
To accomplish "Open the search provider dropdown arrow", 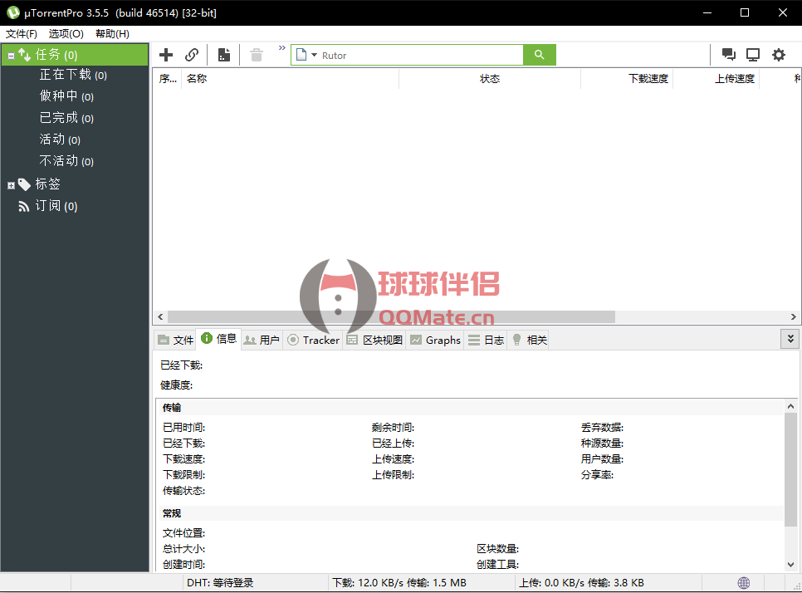I will click(x=314, y=56).
